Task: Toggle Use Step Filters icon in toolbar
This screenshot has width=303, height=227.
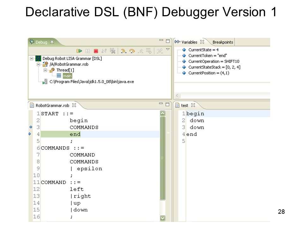Action: tap(160, 51)
